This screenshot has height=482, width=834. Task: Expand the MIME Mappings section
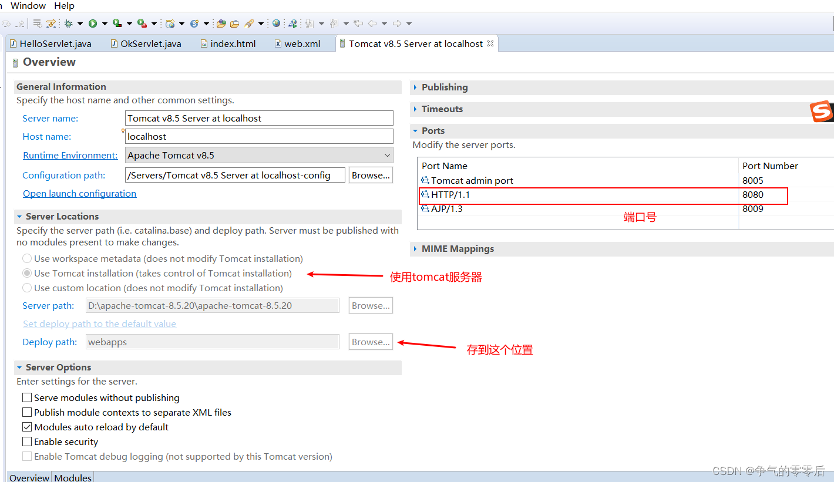(x=416, y=248)
